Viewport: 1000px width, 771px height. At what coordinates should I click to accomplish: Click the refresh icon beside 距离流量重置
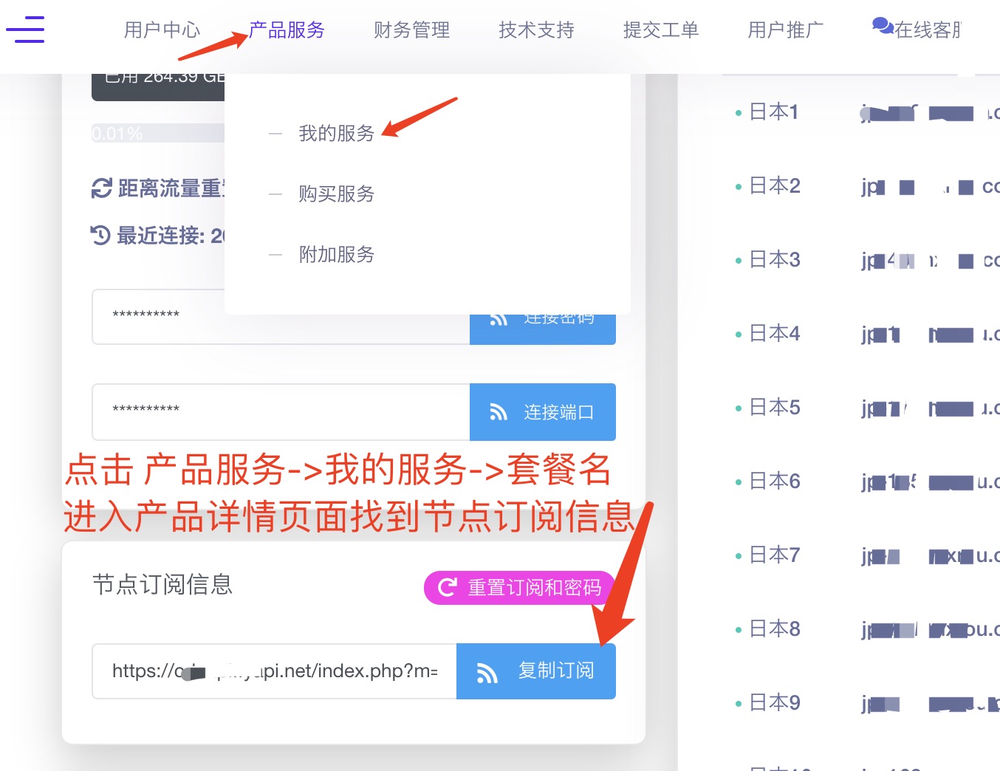coord(100,188)
